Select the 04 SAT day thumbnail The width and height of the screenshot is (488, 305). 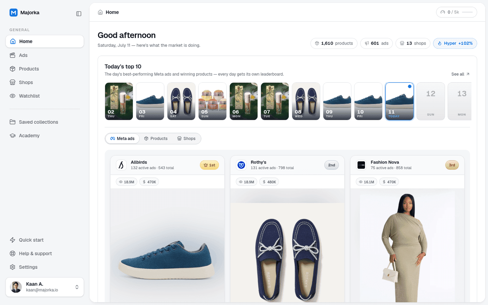[181, 101]
